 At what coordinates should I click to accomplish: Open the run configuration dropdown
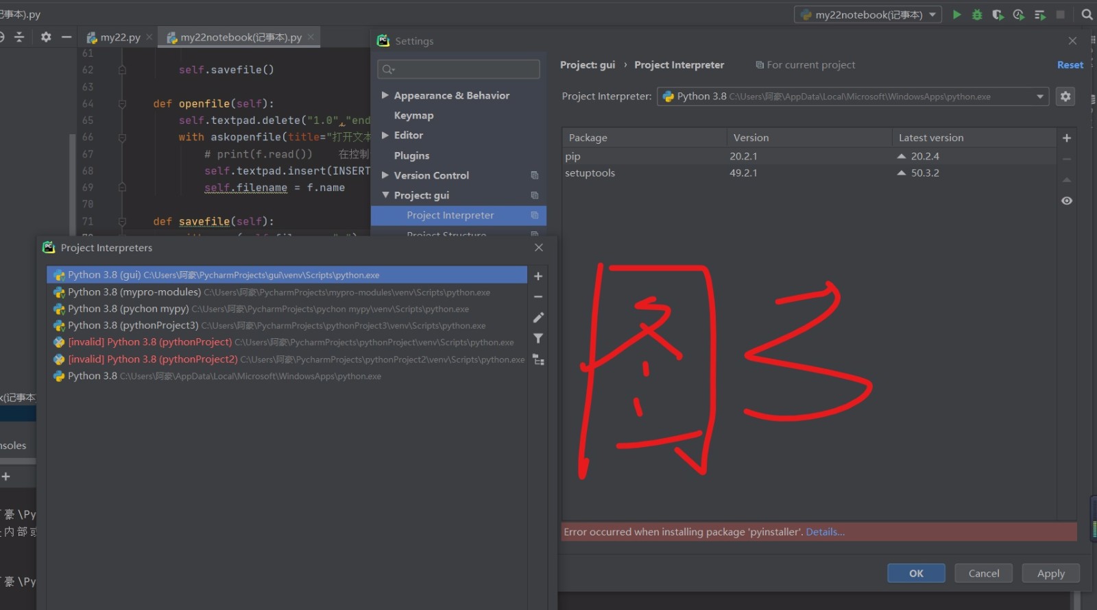point(868,14)
